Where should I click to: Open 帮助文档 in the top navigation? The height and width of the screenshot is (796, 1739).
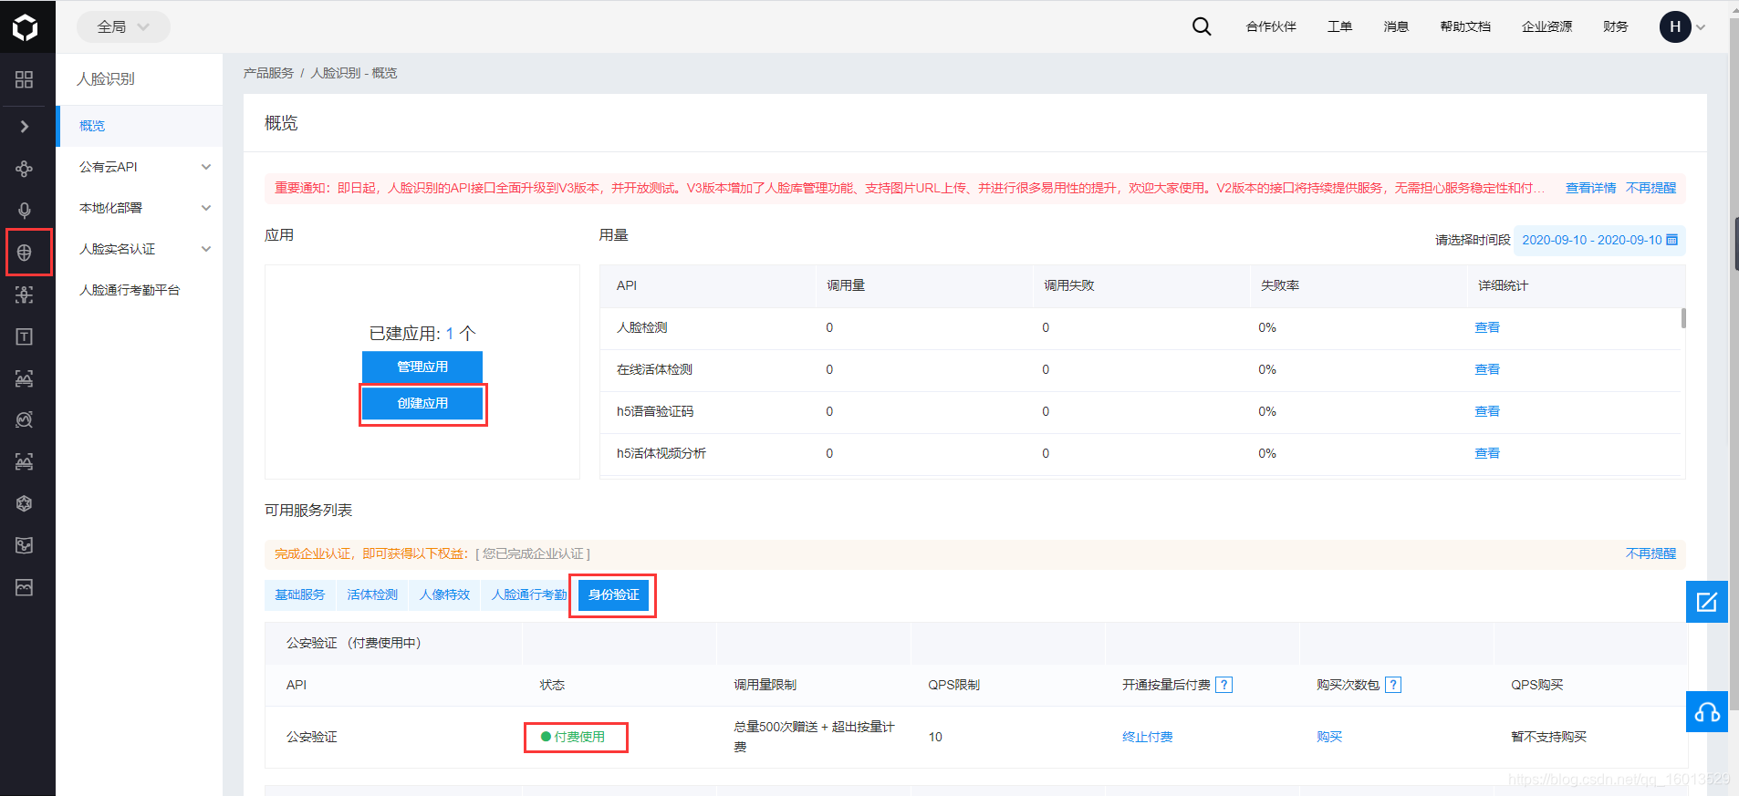click(x=1465, y=26)
